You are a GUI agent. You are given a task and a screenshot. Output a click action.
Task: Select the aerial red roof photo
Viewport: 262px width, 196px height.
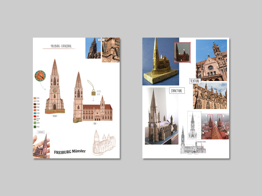point(215,126)
